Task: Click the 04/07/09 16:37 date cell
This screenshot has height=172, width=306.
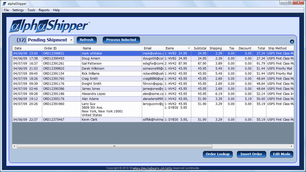Action: point(27,64)
